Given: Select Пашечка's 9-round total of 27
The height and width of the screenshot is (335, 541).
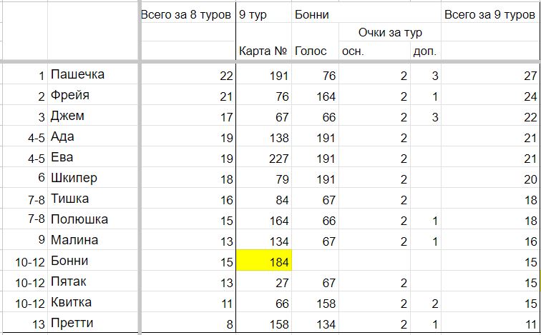Looking at the screenshot, I should pos(490,74).
